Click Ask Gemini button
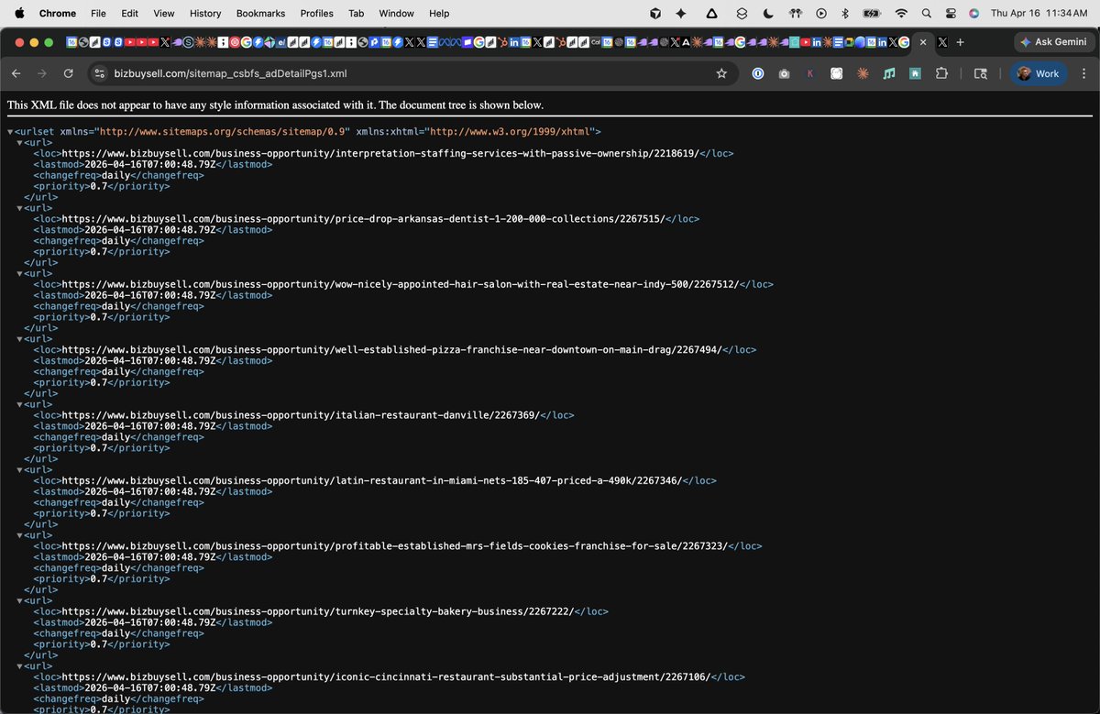 coord(1053,42)
